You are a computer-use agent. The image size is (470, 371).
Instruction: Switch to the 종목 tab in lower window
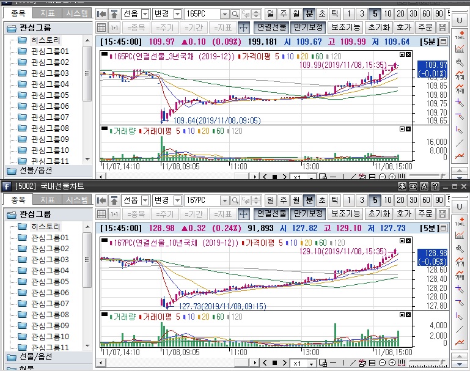tap(18, 200)
